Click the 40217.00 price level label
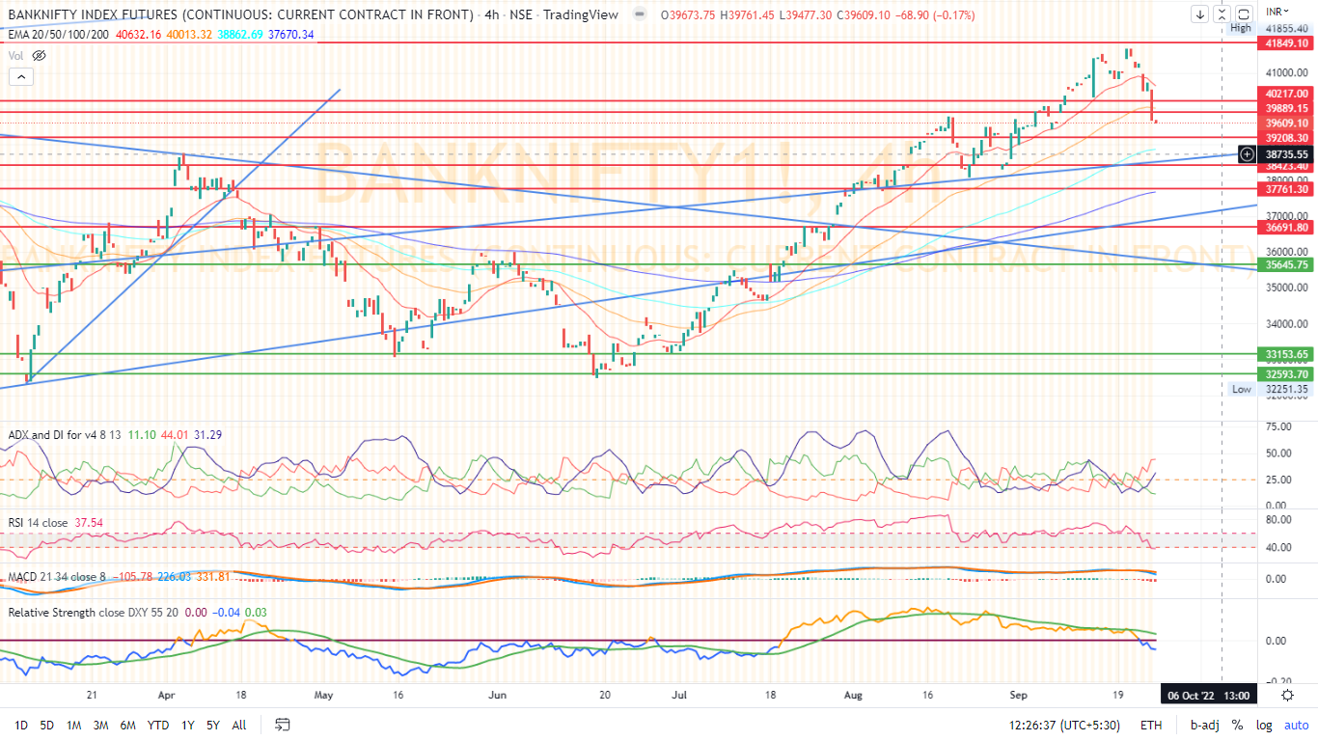This screenshot has width=1318, height=741. [1287, 94]
